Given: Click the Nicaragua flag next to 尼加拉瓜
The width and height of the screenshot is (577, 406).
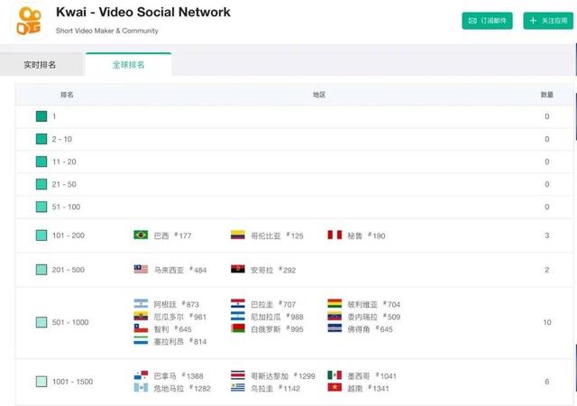Looking at the screenshot, I should 238,316.
